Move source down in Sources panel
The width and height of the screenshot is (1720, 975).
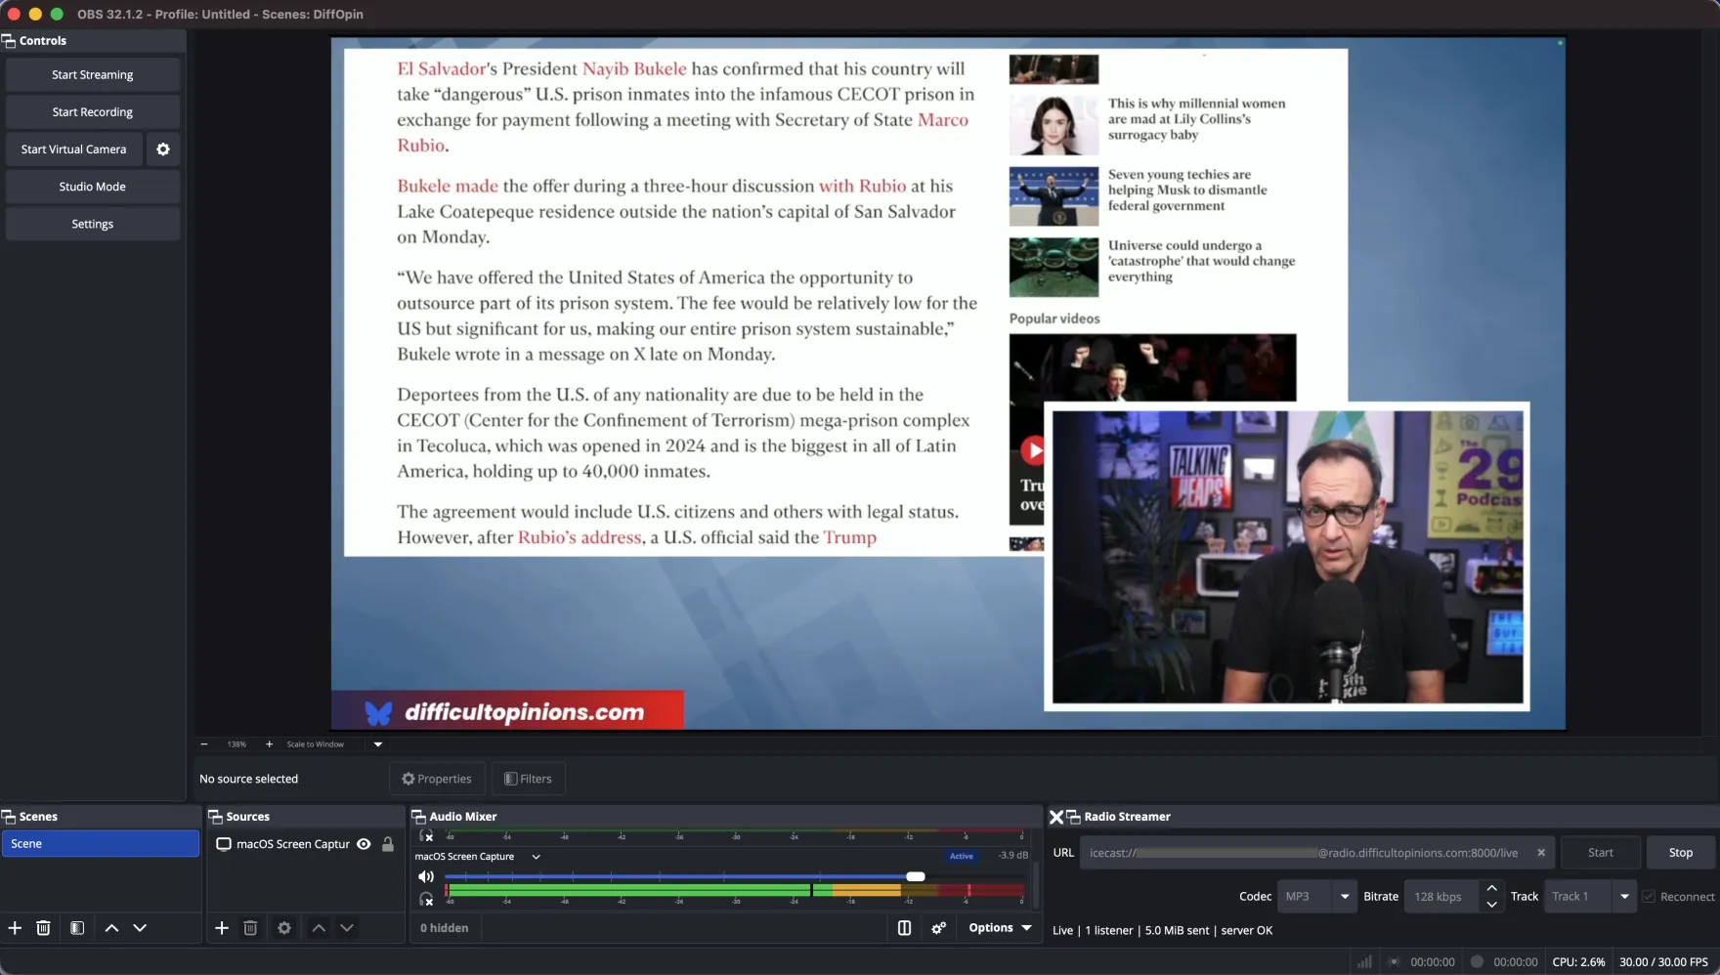347,928
